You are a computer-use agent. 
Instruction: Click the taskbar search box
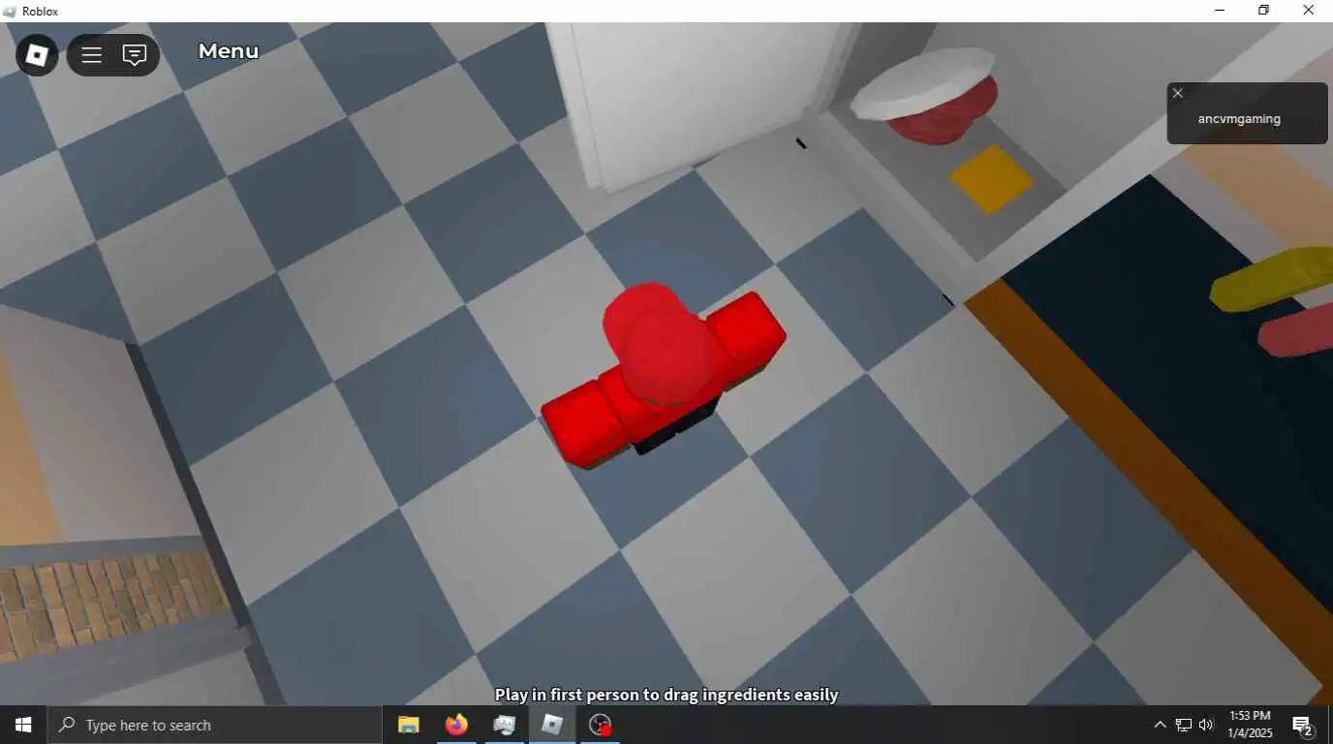point(214,725)
